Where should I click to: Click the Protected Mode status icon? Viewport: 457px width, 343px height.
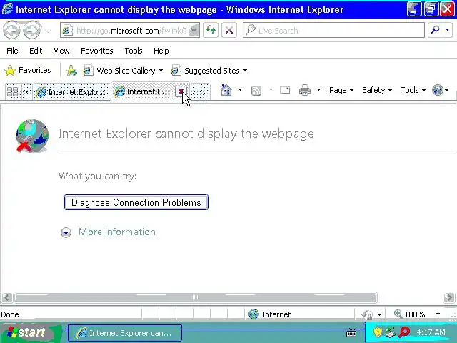click(367, 314)
